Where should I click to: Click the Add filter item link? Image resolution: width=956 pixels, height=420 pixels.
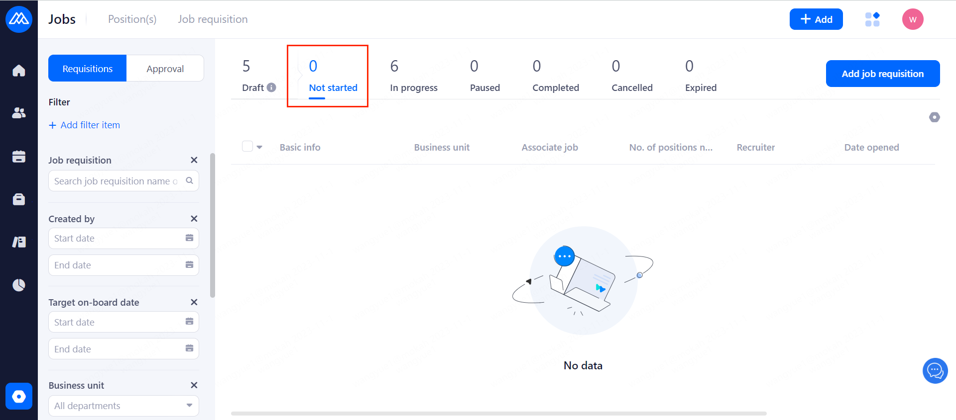point(85,125)
